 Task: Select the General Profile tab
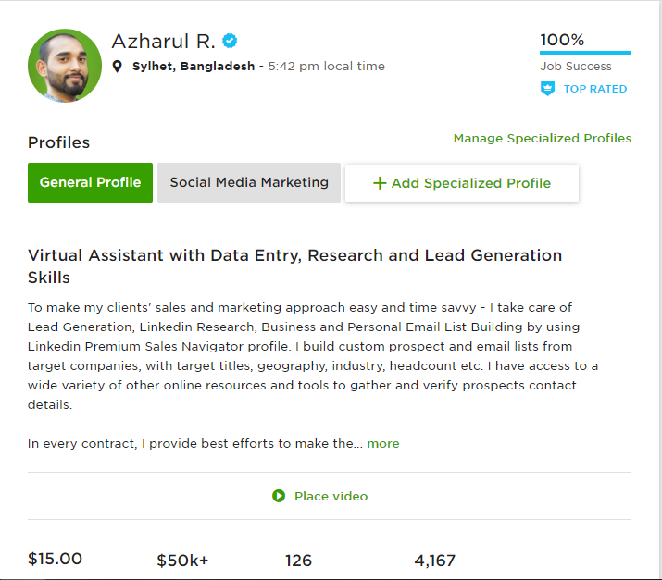[90, 182]
